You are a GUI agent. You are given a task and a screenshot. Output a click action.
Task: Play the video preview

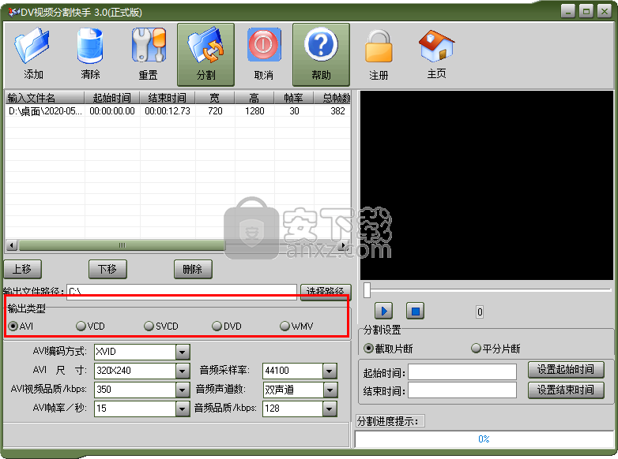point(383,311)
